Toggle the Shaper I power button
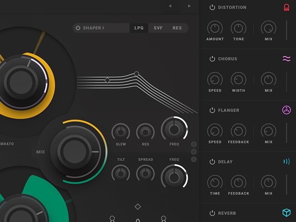 [x=78, y=28]
